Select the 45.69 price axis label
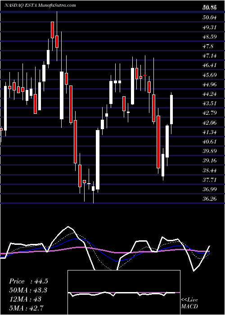225x315 pixels. click(210, 75)
